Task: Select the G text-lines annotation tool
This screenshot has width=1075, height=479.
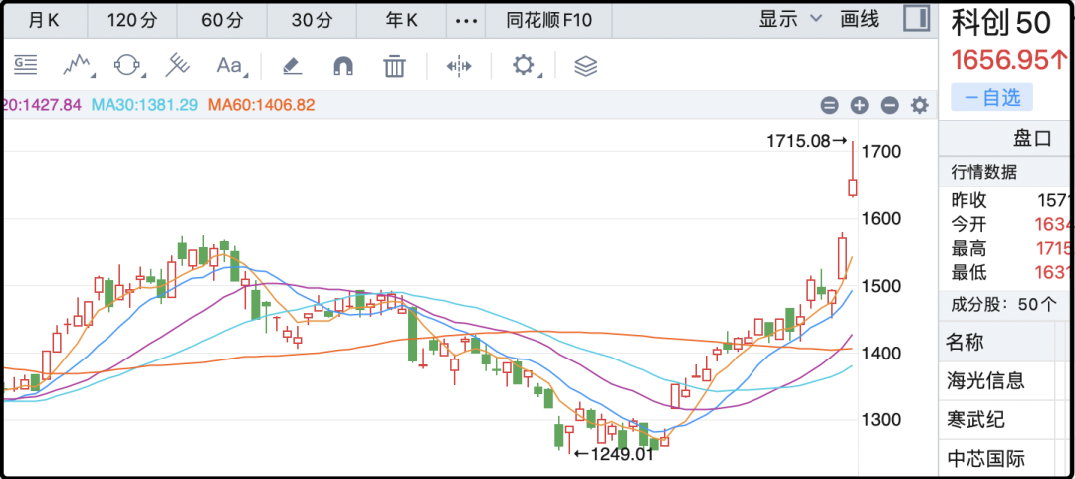Action: click(26, 65)
